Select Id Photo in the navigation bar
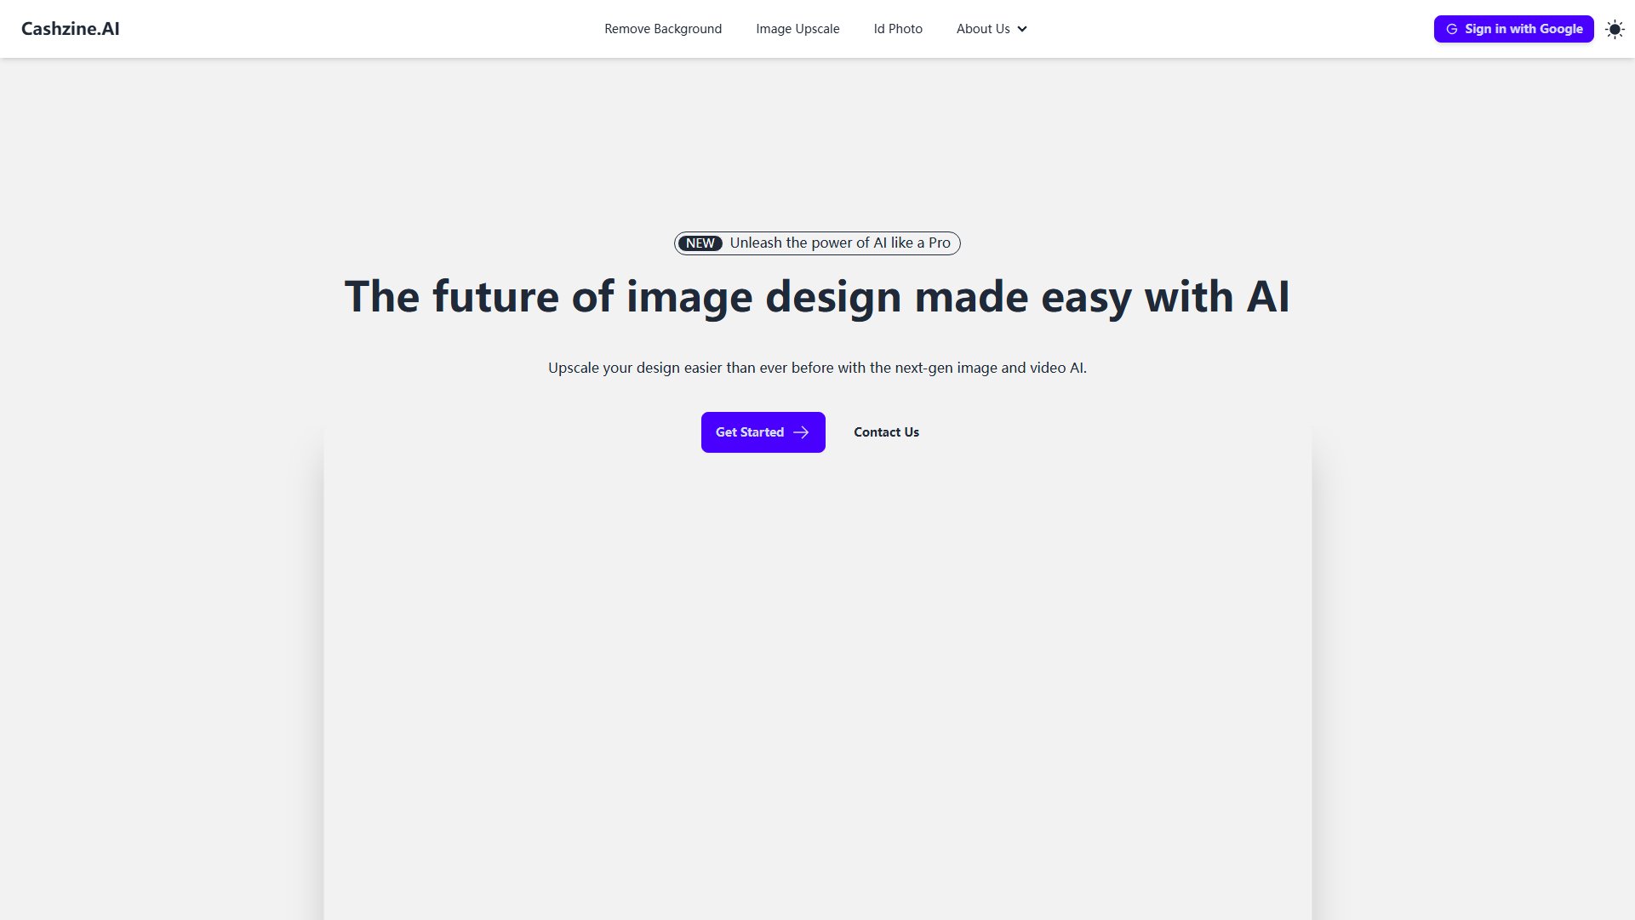The image size is (1635, 920). [898, 29]
